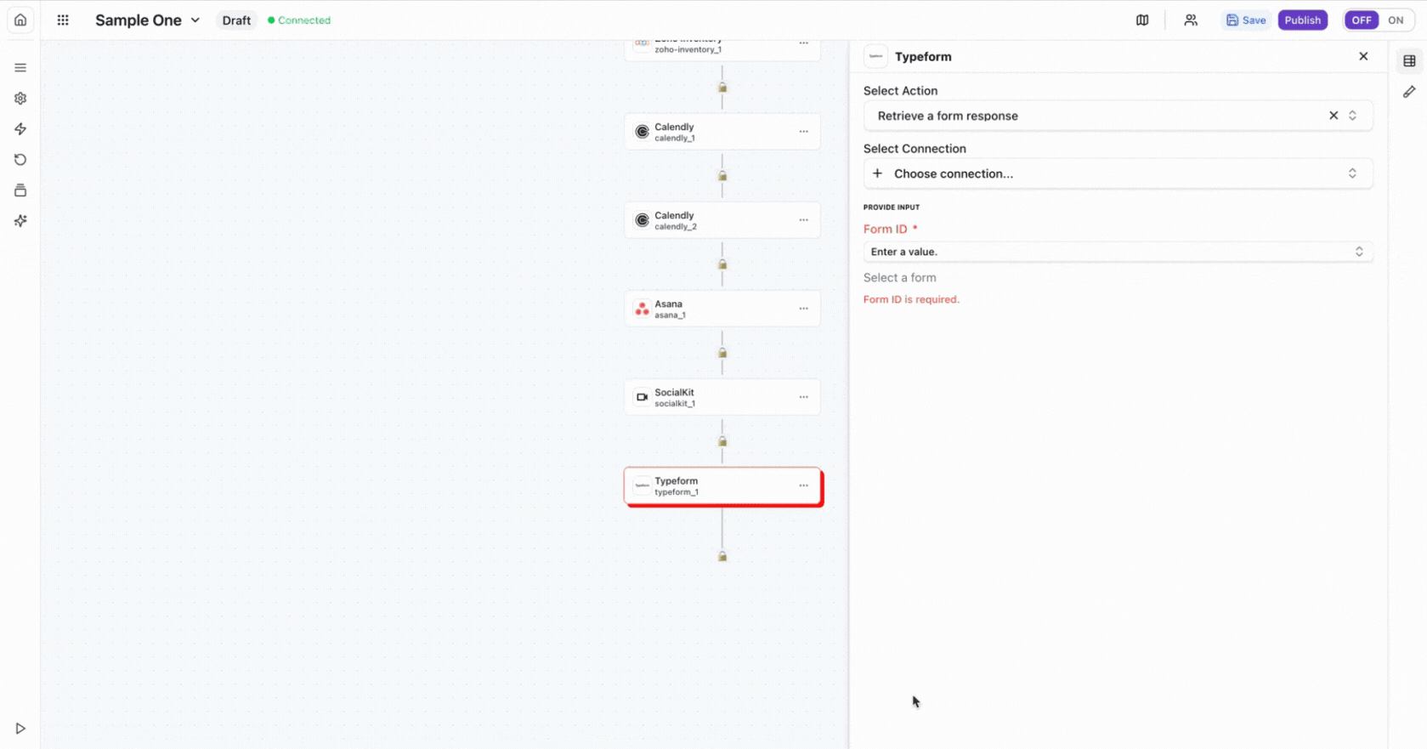The height and width of the screenshot is (749, 1427).
Task: Click the Typeform logo on typeform_1 node
Action: [x=643, y=485]
